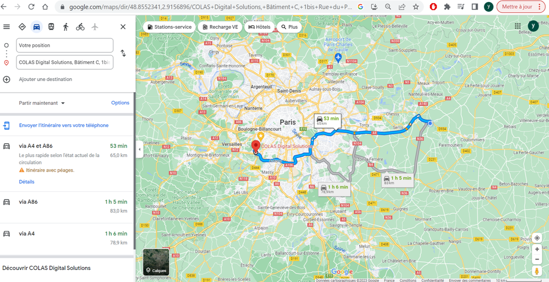The width and height of the screenshot is (549, 282).
Task: Click the swap origin and destination arrows
Action: [123, 53]
